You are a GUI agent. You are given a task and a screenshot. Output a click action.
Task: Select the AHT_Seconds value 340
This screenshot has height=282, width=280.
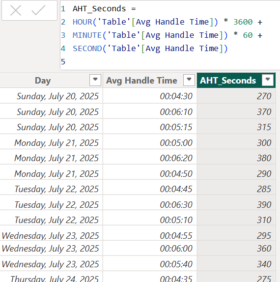pos(236,264)
